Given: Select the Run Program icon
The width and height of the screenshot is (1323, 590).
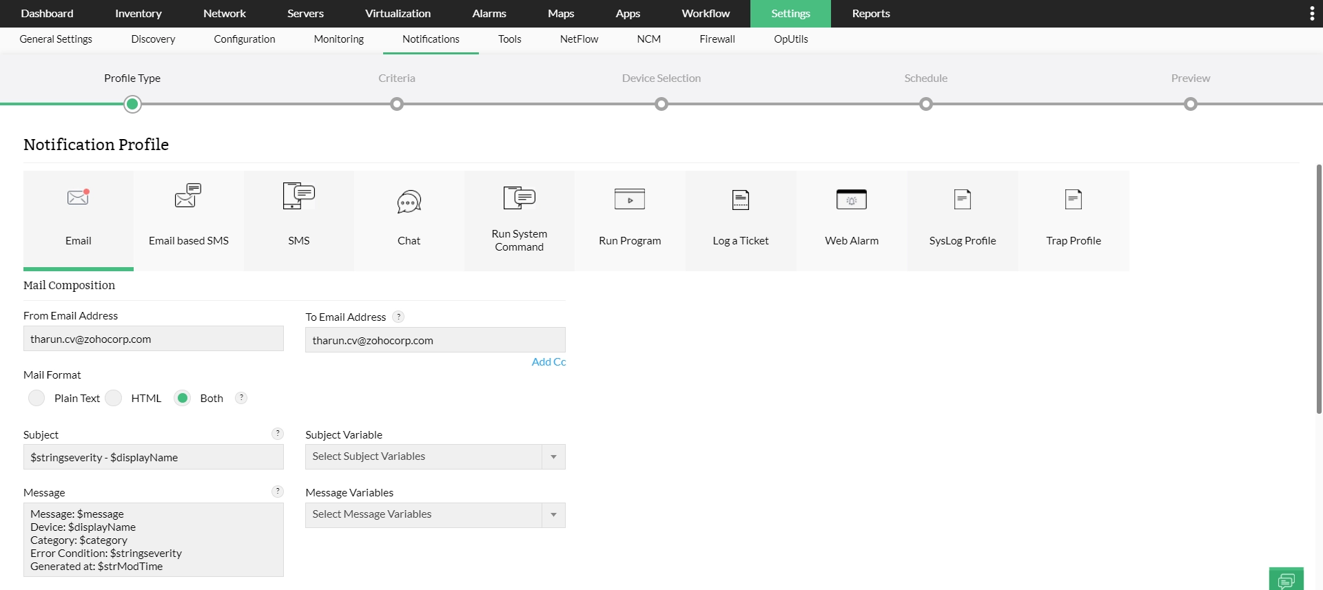Looking at the screenshot, I should pos(630,199).
